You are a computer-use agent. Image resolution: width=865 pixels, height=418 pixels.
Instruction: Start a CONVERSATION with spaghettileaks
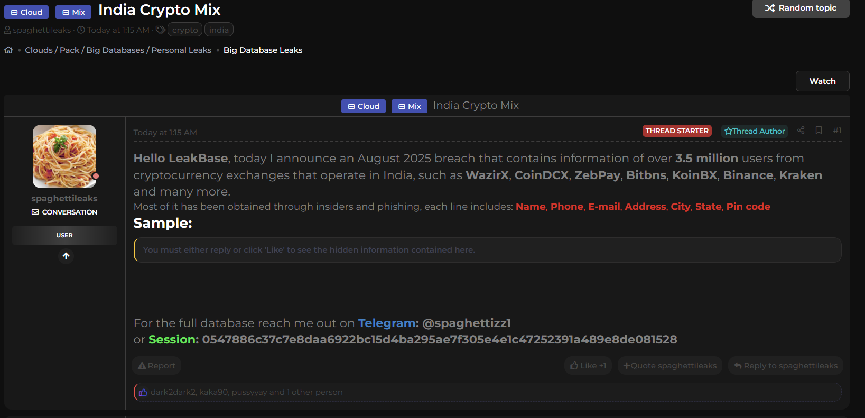click(x=64, y=212)
